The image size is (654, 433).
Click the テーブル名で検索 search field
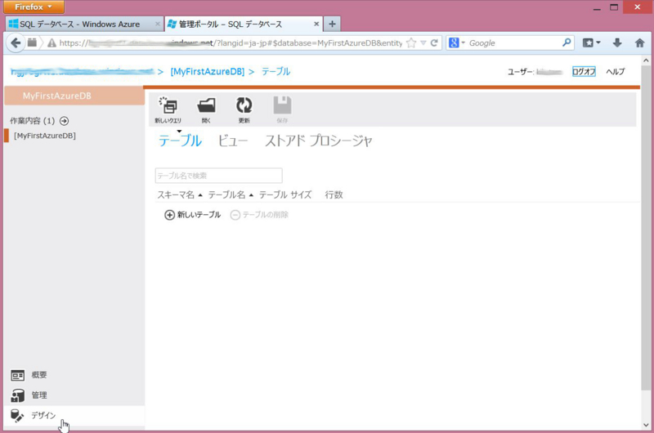(x=218, y=176)
